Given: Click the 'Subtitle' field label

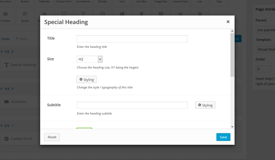Looking at the screenshot, I should (54, 105).
